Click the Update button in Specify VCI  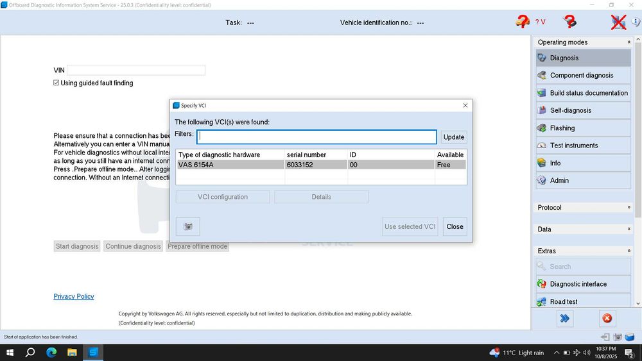click(454, 137)
